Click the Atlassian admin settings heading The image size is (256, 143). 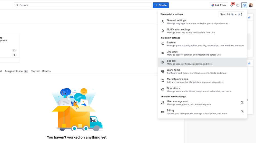[x=173, y=97]
